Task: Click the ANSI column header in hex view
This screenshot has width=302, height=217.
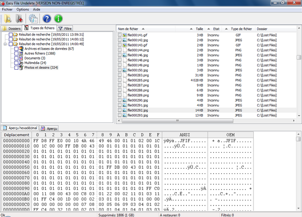Action: [x=185, y=135]
